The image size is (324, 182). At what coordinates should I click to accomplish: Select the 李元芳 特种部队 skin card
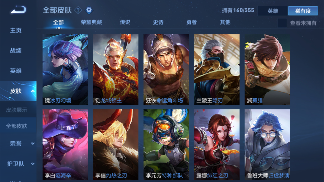coord(166,145)
